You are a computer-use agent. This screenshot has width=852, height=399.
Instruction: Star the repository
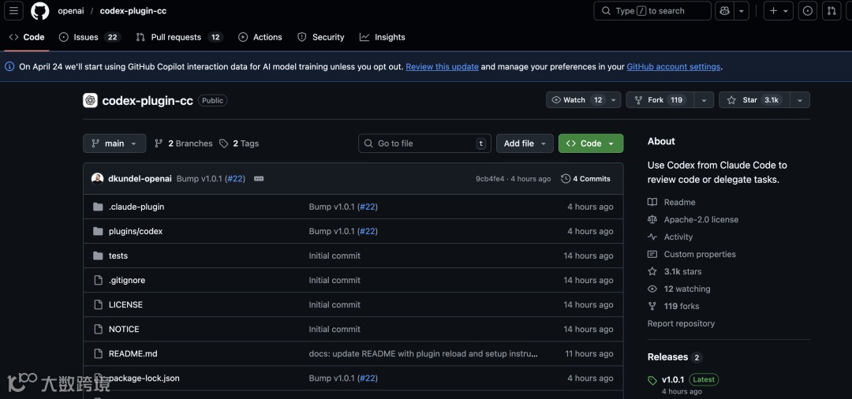754,100
